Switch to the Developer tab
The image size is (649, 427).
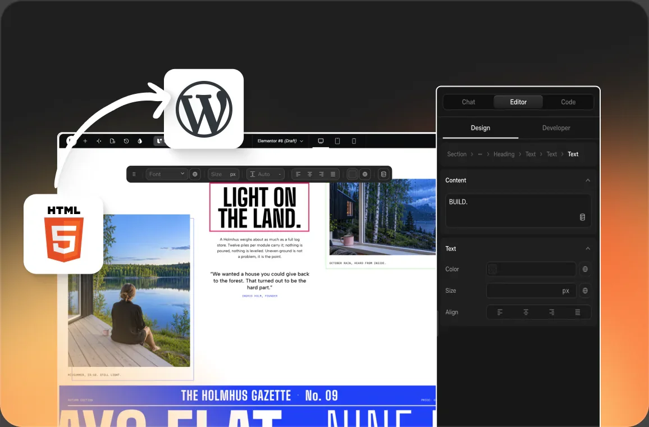tap(556, 128)
